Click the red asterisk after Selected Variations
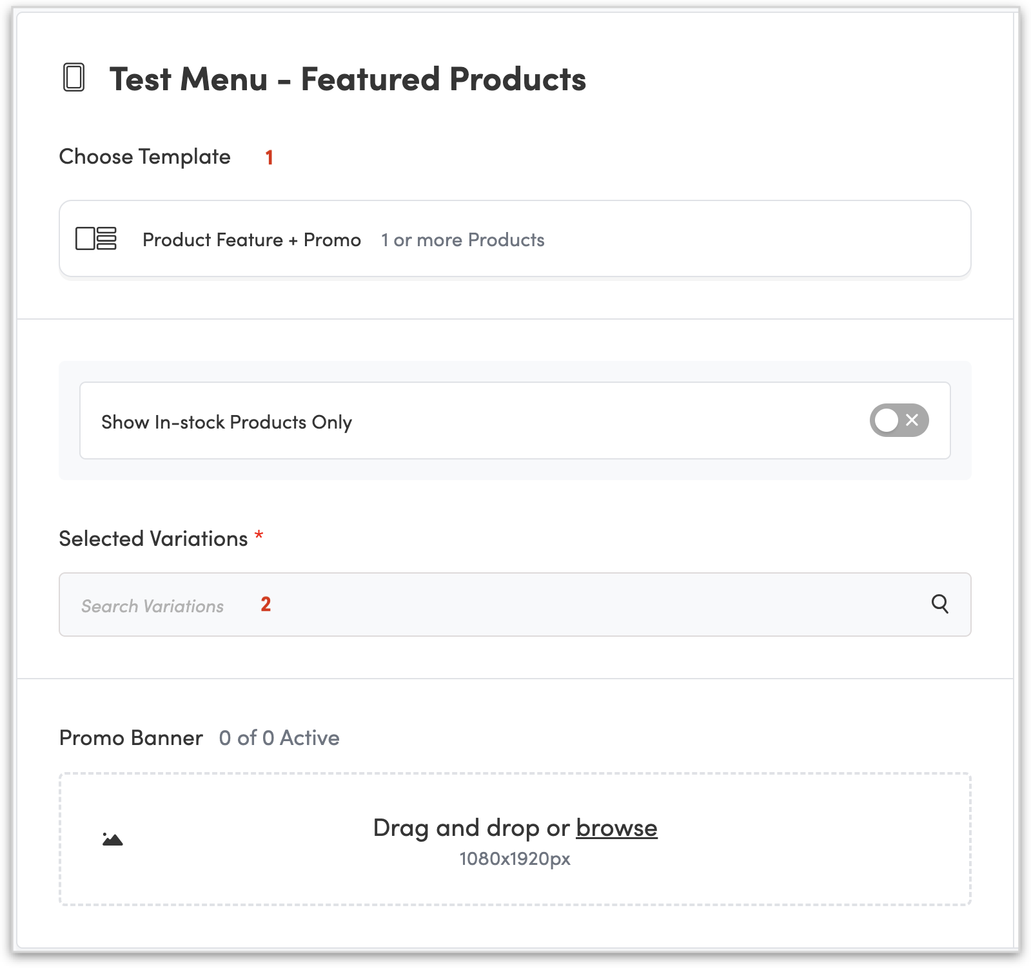The height and width of the screenshot is (968, 1031). point(259,536)
